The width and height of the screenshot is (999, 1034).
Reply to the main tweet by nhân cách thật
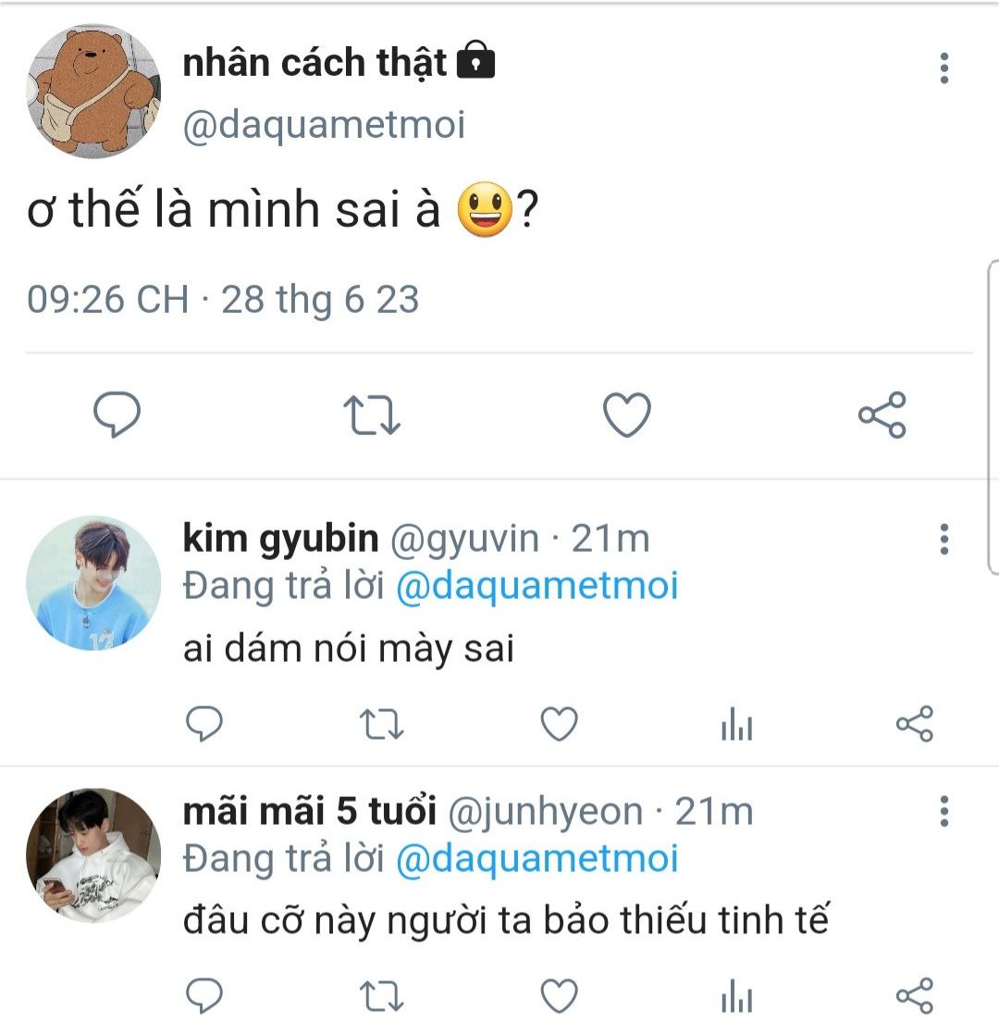pyautogui.click(x=117, y=415)
